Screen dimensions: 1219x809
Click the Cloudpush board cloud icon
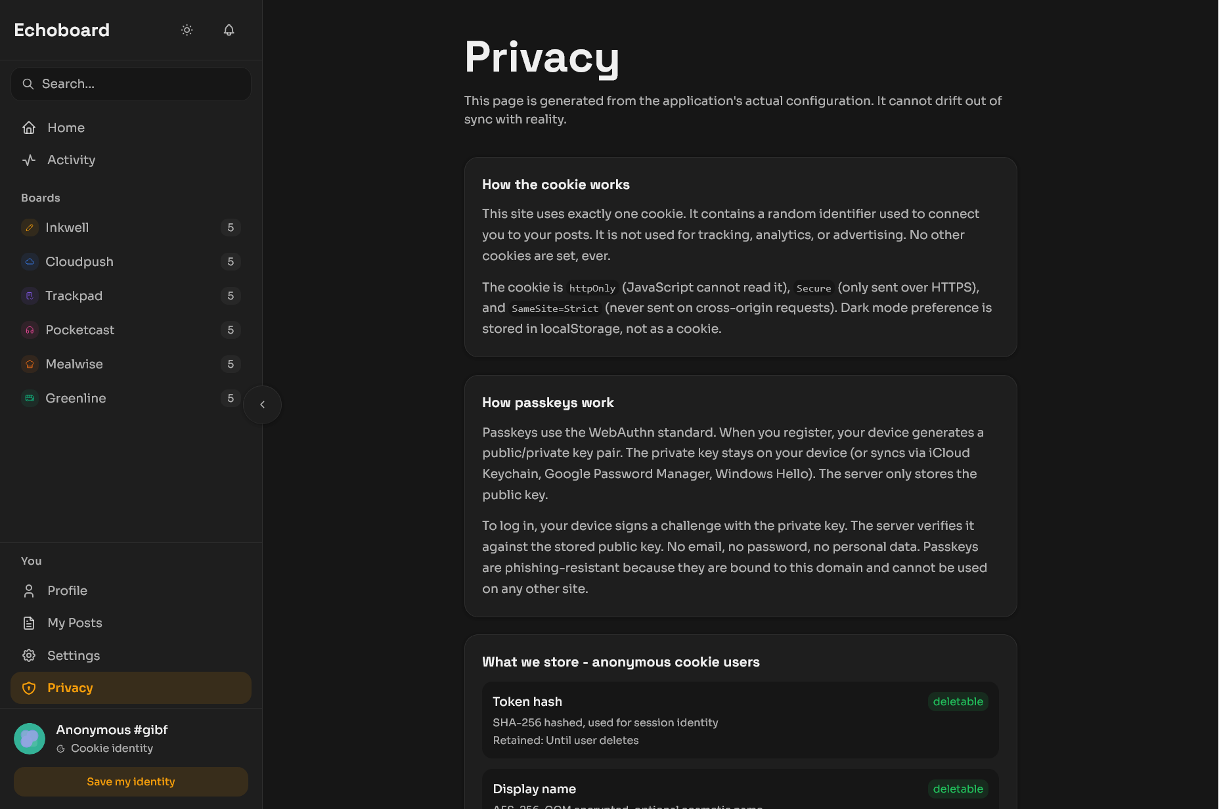pyautogui.click(x=30, y=262)
